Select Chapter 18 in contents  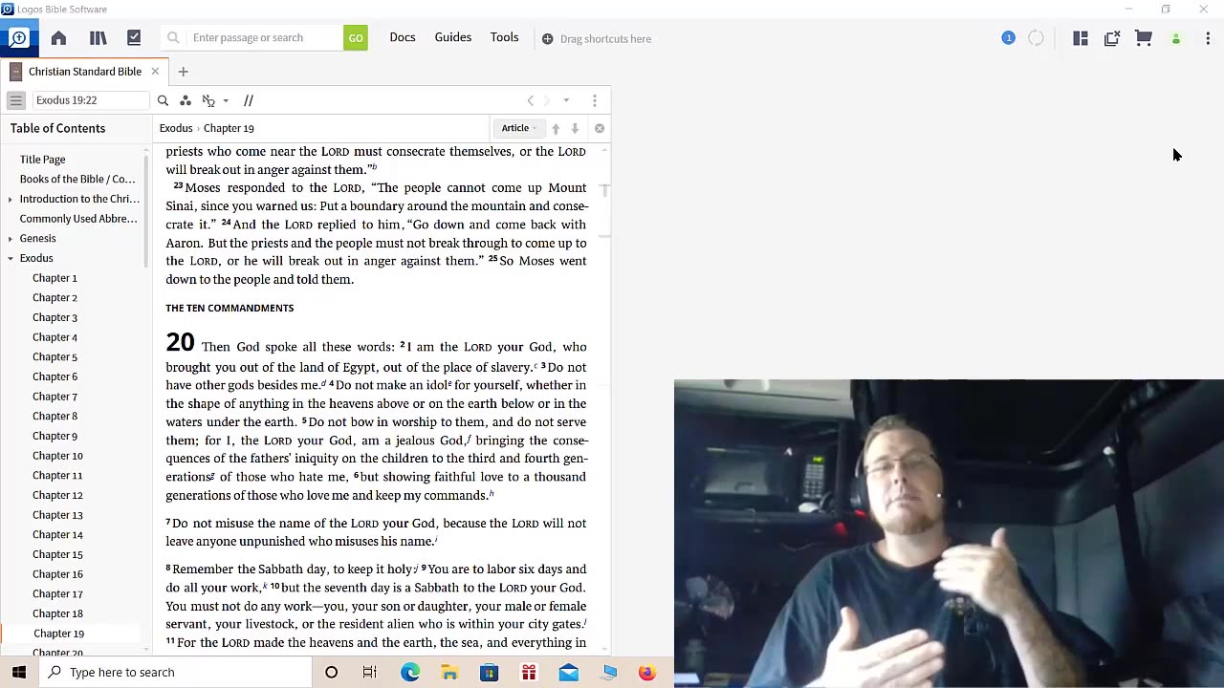tap(57, 613)
